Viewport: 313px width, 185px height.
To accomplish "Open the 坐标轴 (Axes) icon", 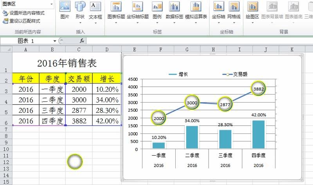I will [219, 7].
